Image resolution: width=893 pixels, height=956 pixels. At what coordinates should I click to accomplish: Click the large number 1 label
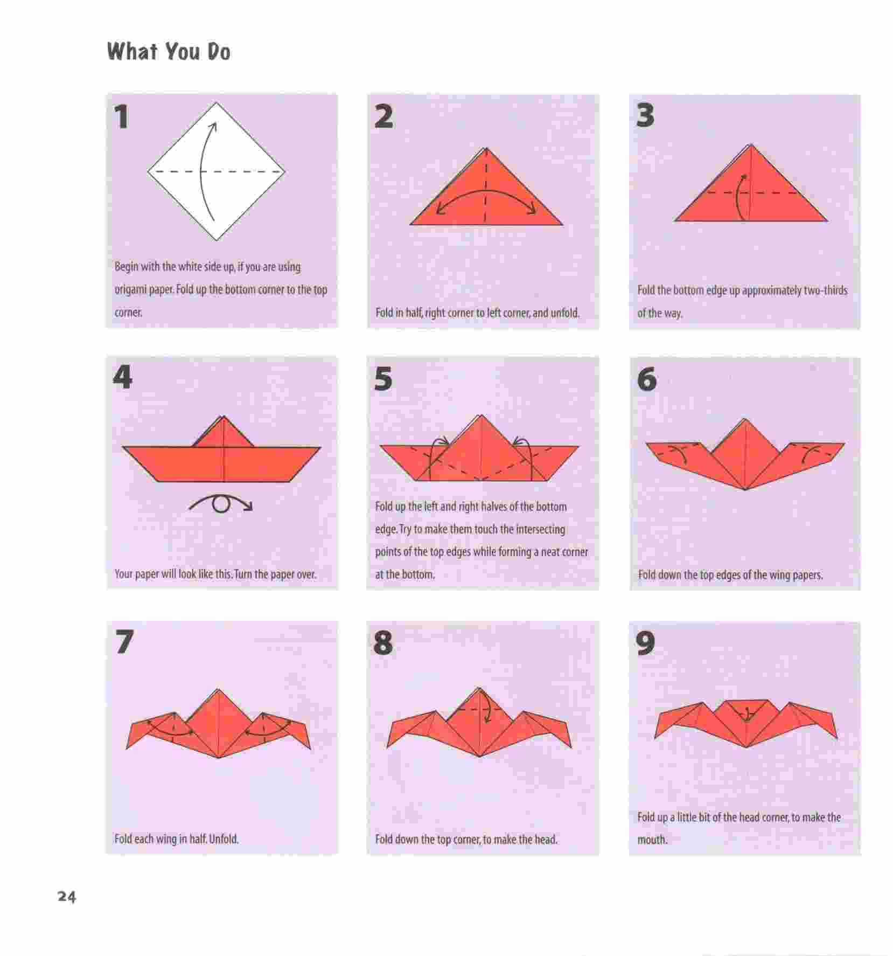(122, 117)
